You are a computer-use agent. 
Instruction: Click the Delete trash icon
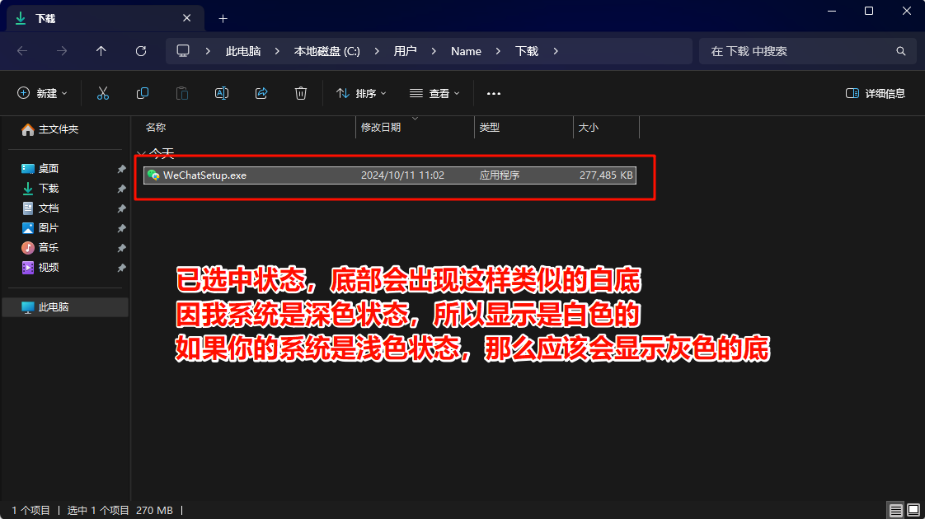(x=301, y=94)
